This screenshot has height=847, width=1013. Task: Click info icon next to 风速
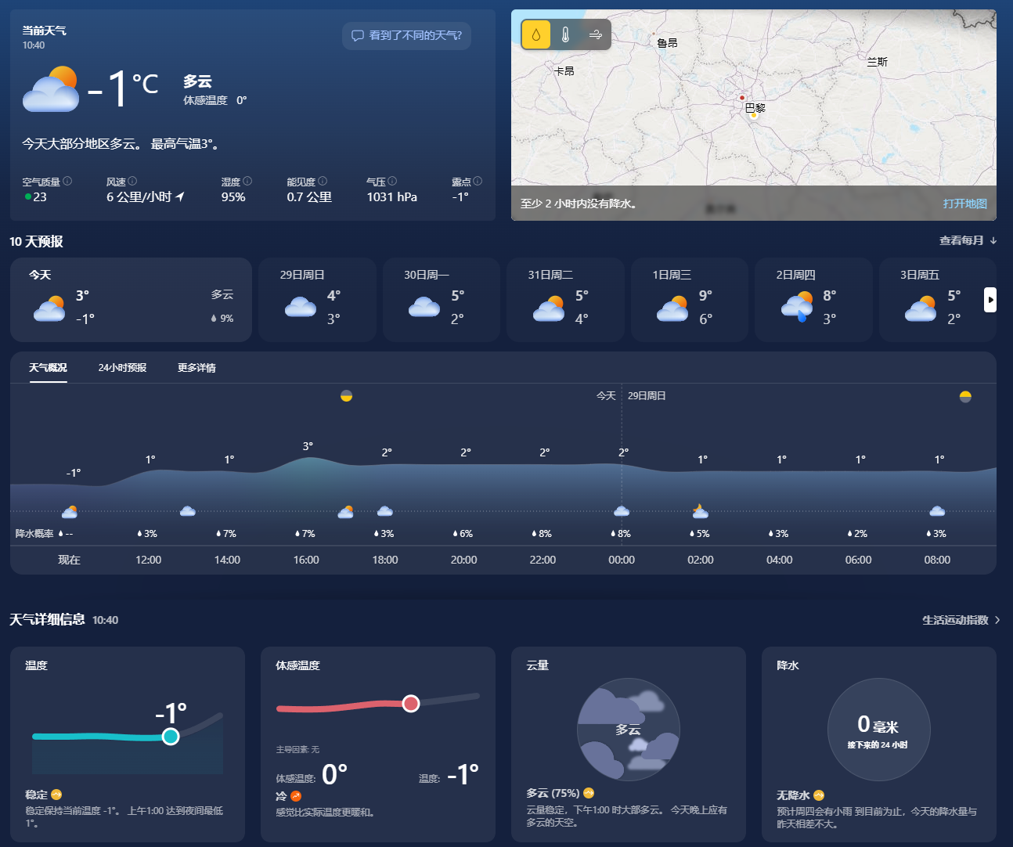[132, 181]
